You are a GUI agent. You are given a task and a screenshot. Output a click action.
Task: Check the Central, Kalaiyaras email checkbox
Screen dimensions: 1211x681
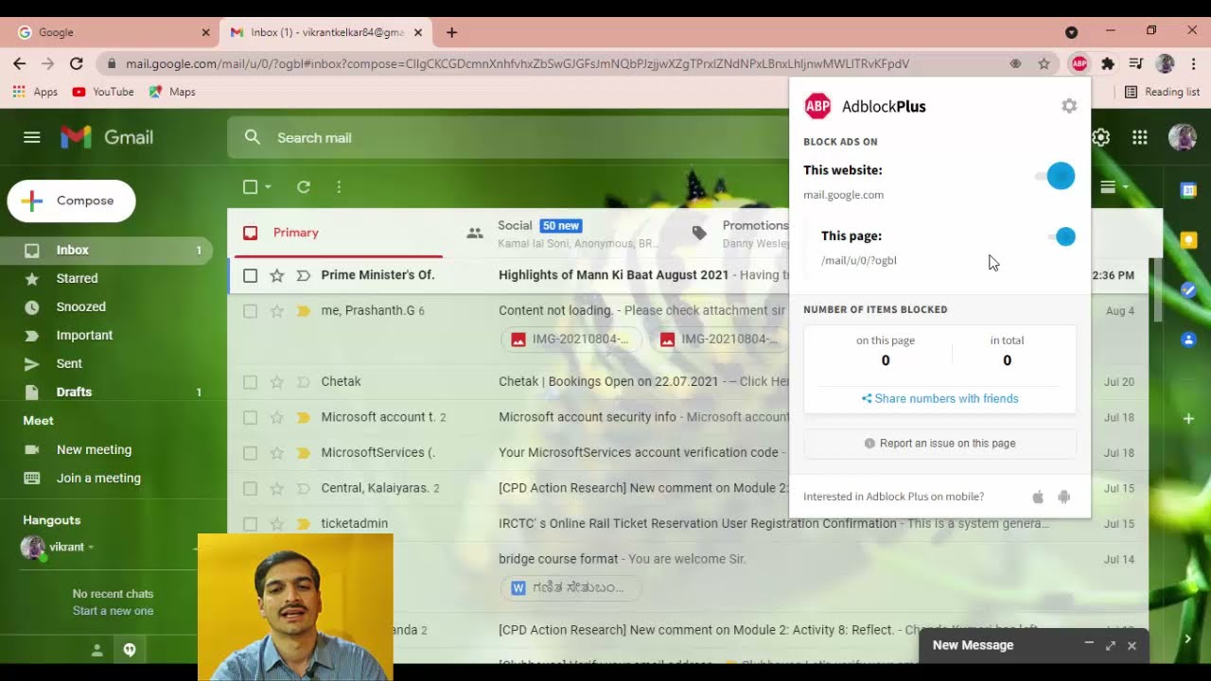tap(250, 488)
